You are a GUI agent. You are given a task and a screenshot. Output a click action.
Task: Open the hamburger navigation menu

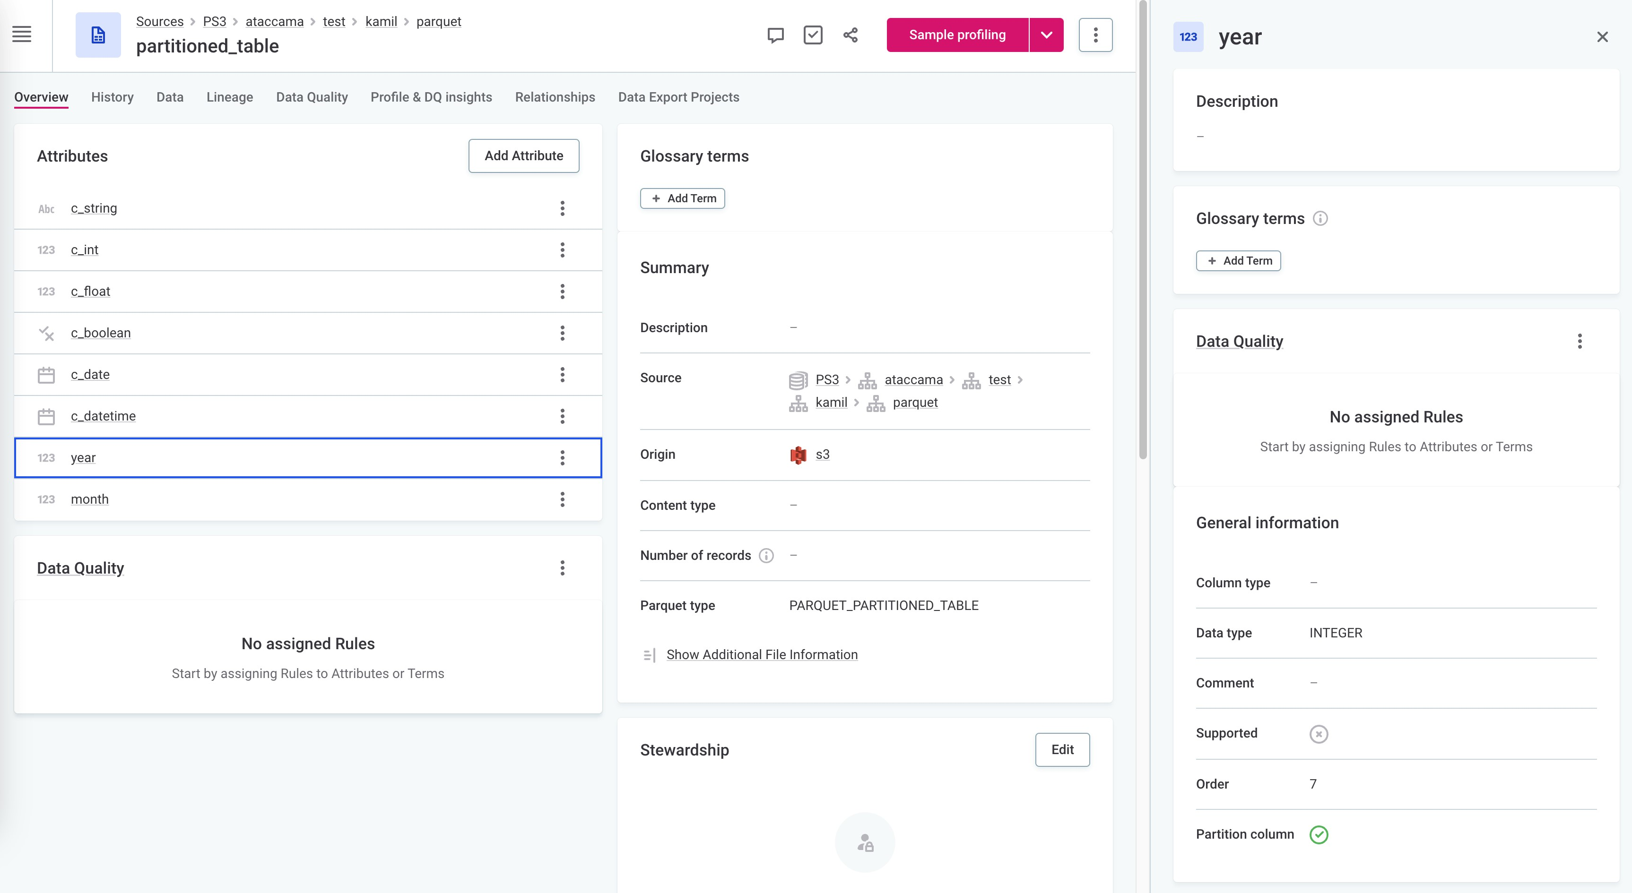pos(22,34)
